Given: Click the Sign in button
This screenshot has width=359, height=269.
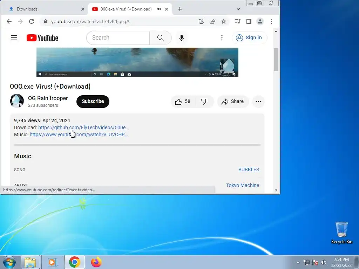Looking at the screenshot, I should [249, 38].
